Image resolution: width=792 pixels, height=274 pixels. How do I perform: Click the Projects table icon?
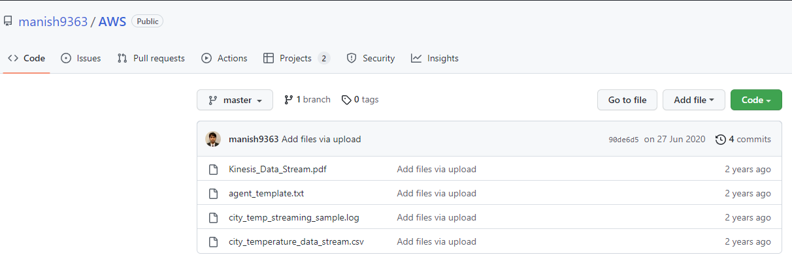(269, 58)
